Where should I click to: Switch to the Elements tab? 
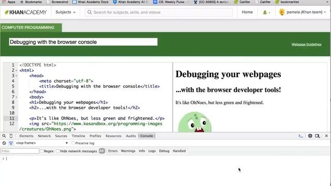point(26,136)
